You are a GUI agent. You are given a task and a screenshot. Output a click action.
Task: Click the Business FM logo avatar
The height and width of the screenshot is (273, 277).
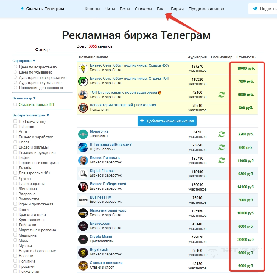[83, 200]
